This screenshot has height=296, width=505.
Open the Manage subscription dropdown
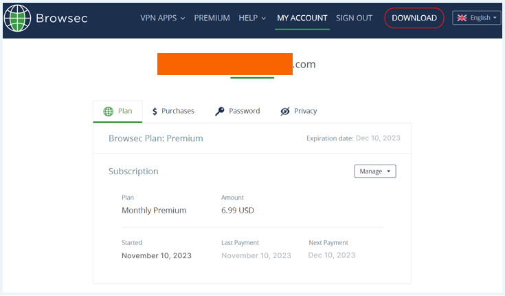pyautogui.click(x=375, y=171)
